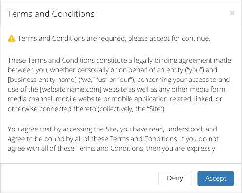Click the "please accept for continue" warning message

169,38
